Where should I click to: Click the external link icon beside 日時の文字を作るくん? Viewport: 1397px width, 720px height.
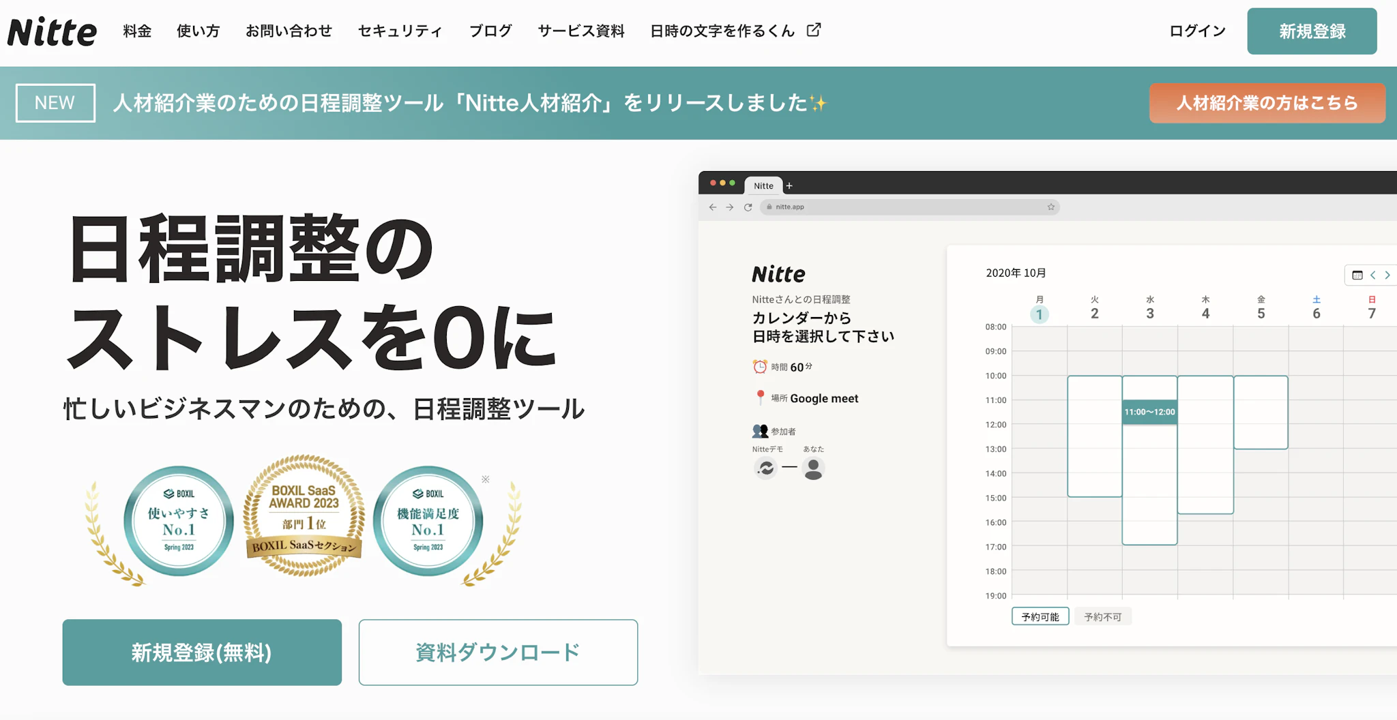pyautogui.click(x=814, y=30)
